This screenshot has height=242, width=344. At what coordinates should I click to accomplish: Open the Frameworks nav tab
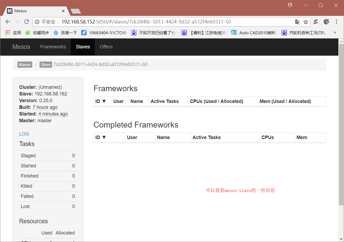click(x=53, y=47)
